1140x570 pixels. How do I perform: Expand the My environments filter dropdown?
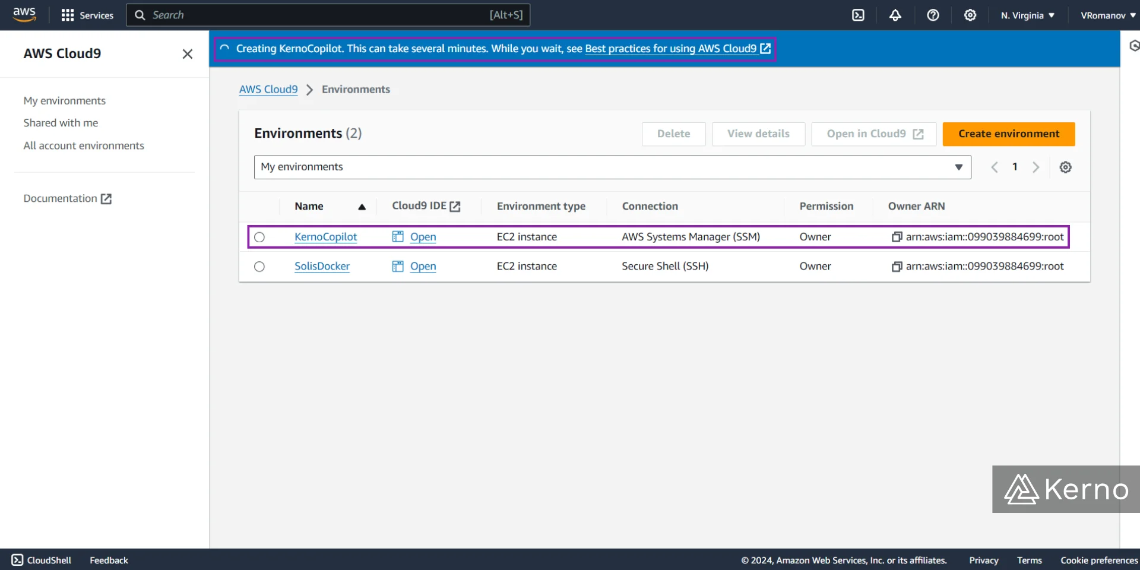coord(613,167)
